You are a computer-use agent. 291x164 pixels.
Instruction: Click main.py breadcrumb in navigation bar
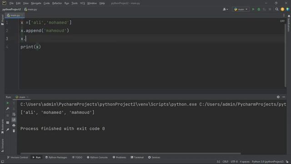(30, 9)
